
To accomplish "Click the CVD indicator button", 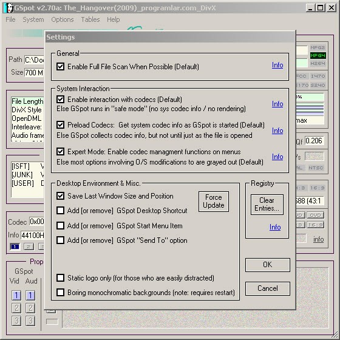I will coord(315,215).
